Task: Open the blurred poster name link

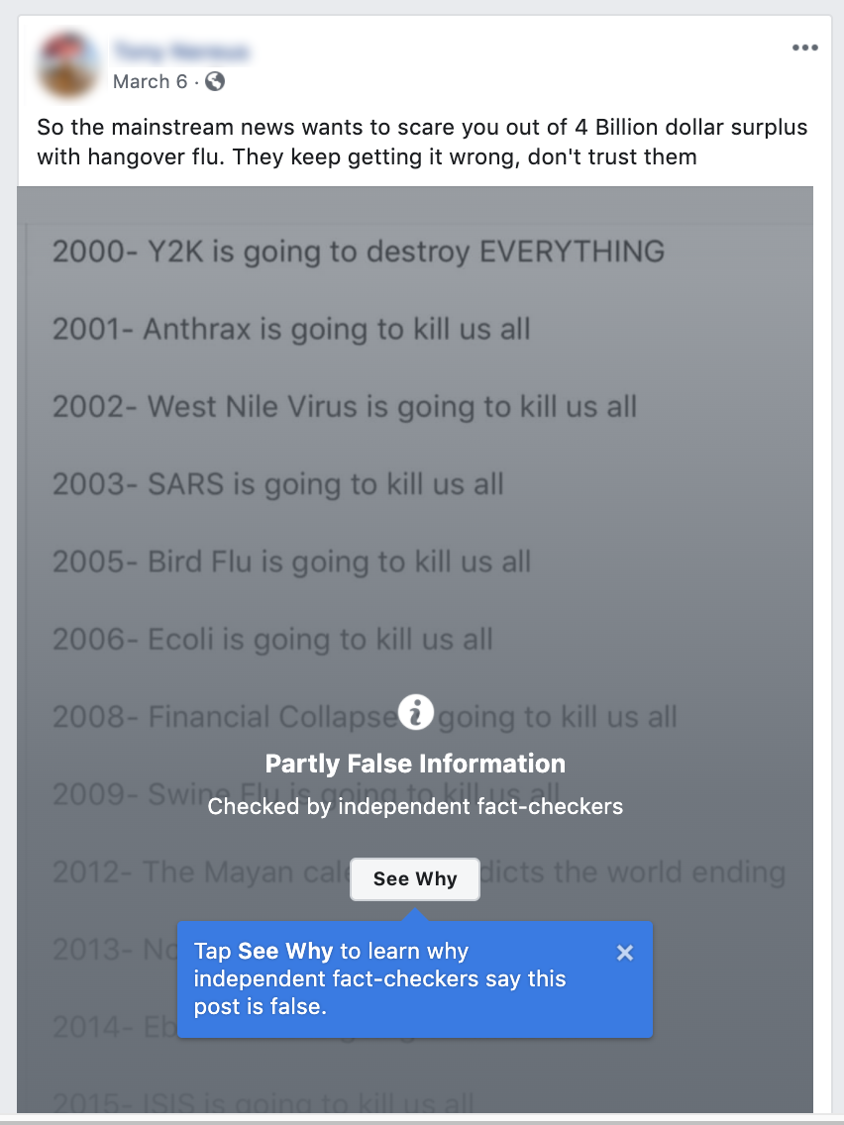Action: tap(180, 51)
